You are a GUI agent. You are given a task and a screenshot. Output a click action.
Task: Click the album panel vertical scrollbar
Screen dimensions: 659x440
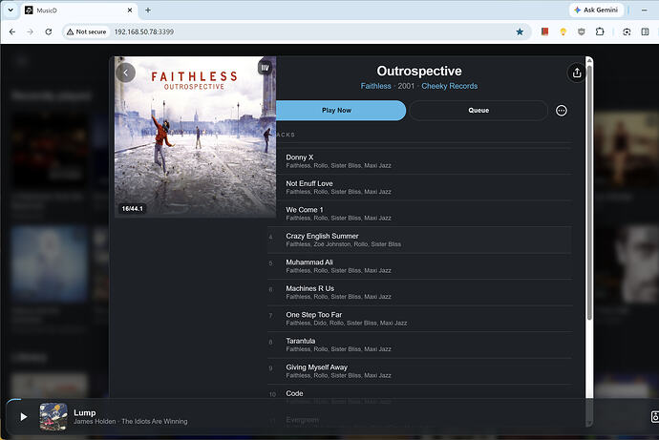(589, 193)
